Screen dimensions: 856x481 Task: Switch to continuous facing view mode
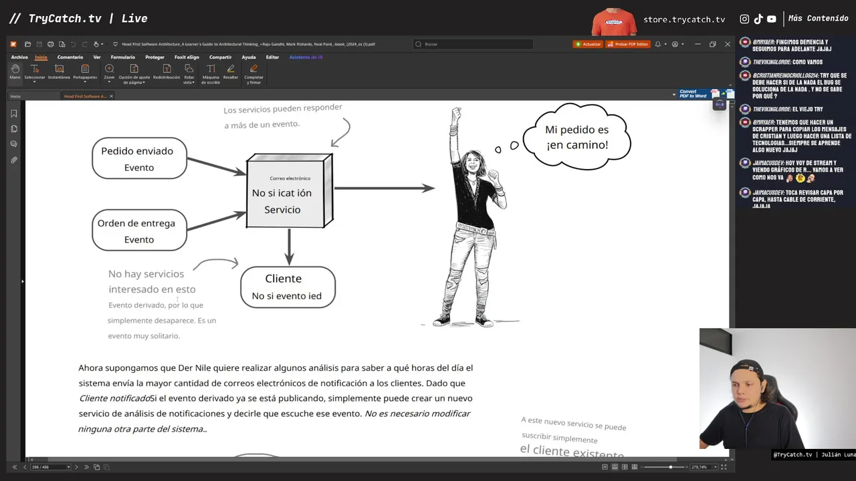click(635, 467)
